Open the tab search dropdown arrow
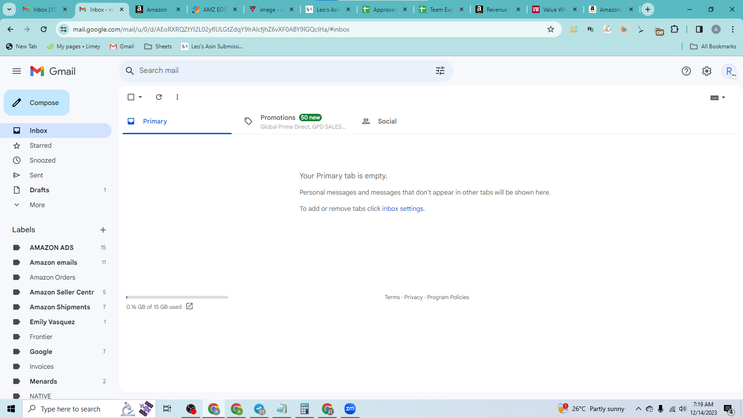The image size is (743, 418). 9,9
